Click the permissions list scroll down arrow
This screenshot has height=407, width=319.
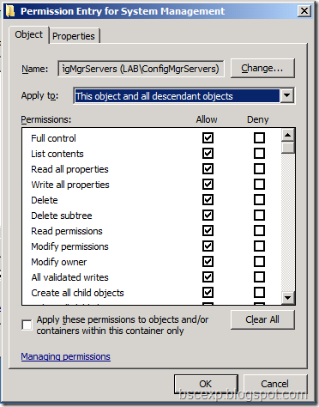pyautogui.click(x=287, y=298)
